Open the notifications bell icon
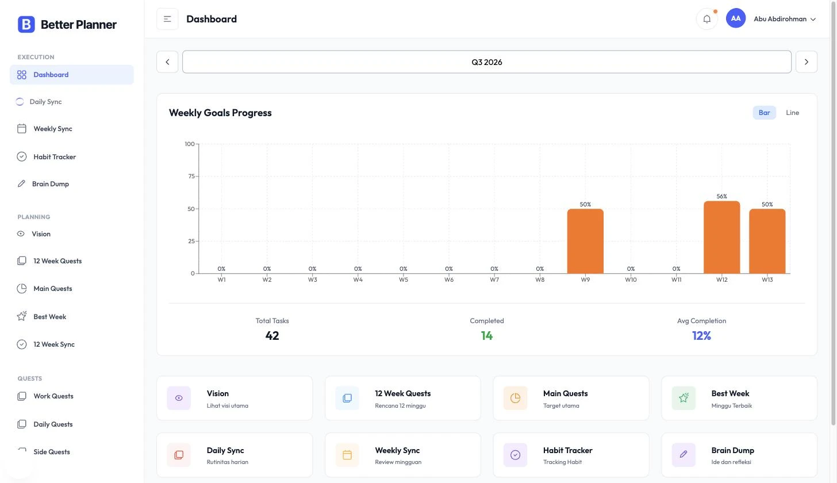This screenshot has width=837, height=483. [707, 19]
